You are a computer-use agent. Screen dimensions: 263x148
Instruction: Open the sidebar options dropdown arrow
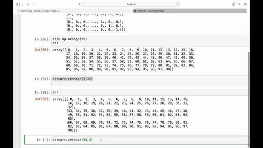tap(22, 4)
